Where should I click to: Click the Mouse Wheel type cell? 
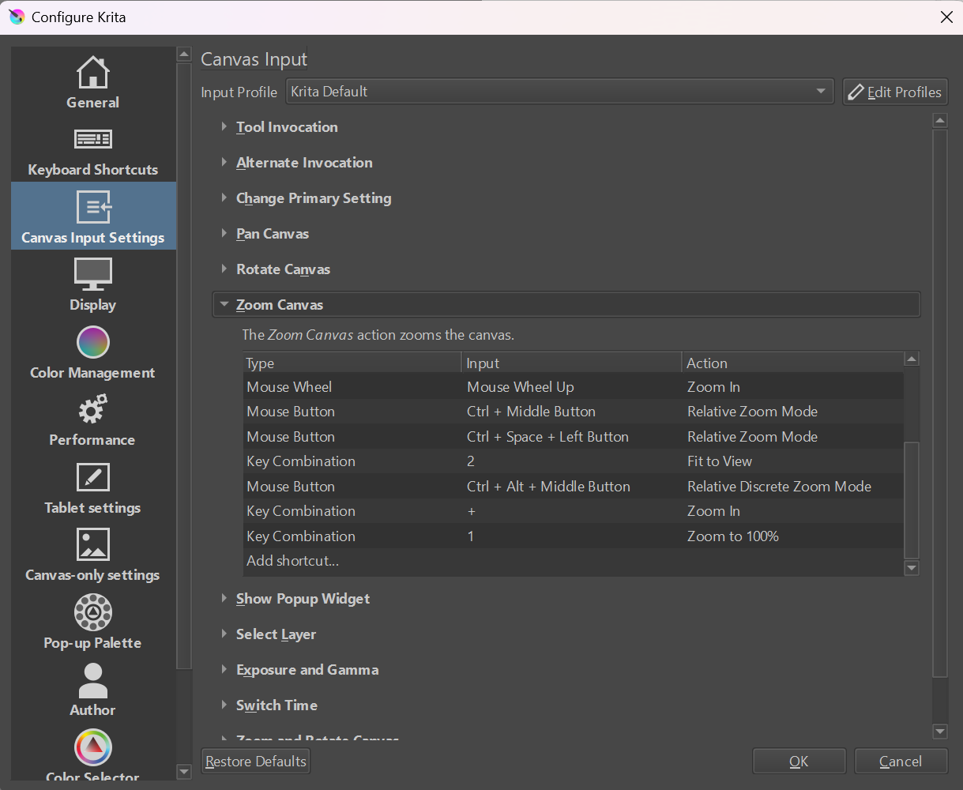352,387
